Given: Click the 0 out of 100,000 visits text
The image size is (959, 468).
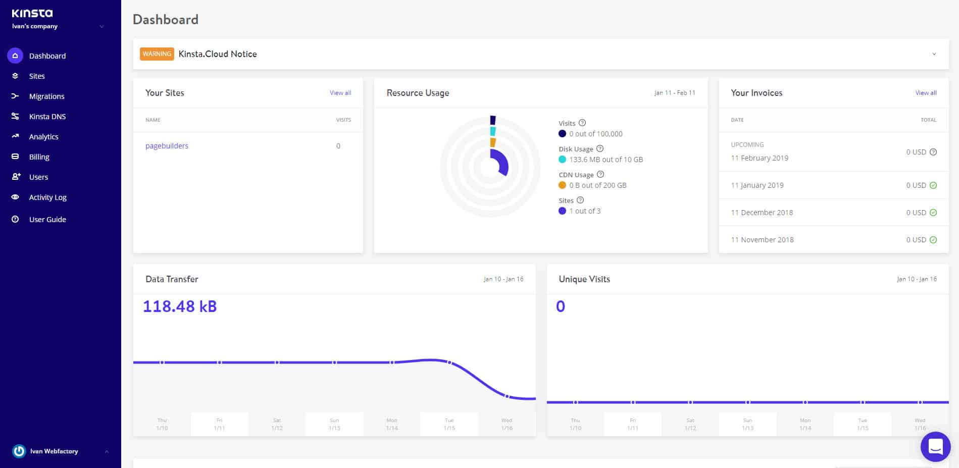Looking at the screenshot, I should (596, 134).
